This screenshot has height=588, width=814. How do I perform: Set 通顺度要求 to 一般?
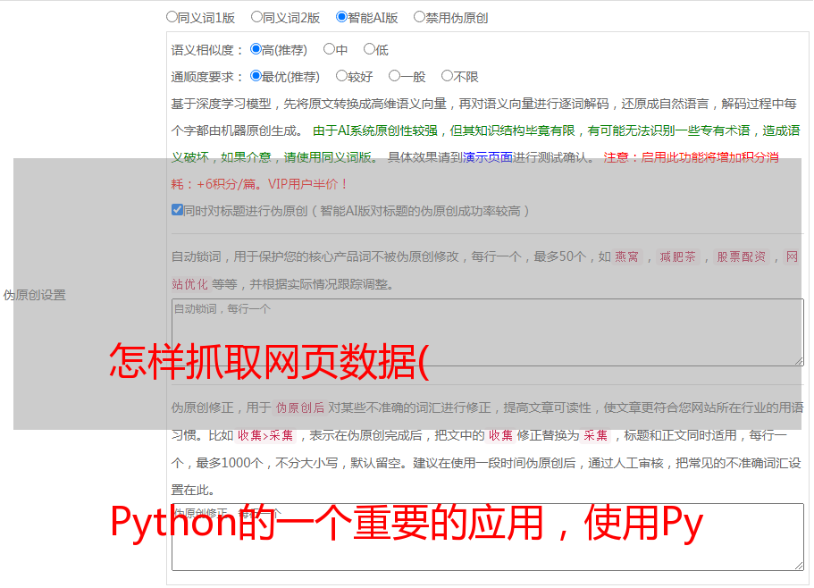[394, 76]
